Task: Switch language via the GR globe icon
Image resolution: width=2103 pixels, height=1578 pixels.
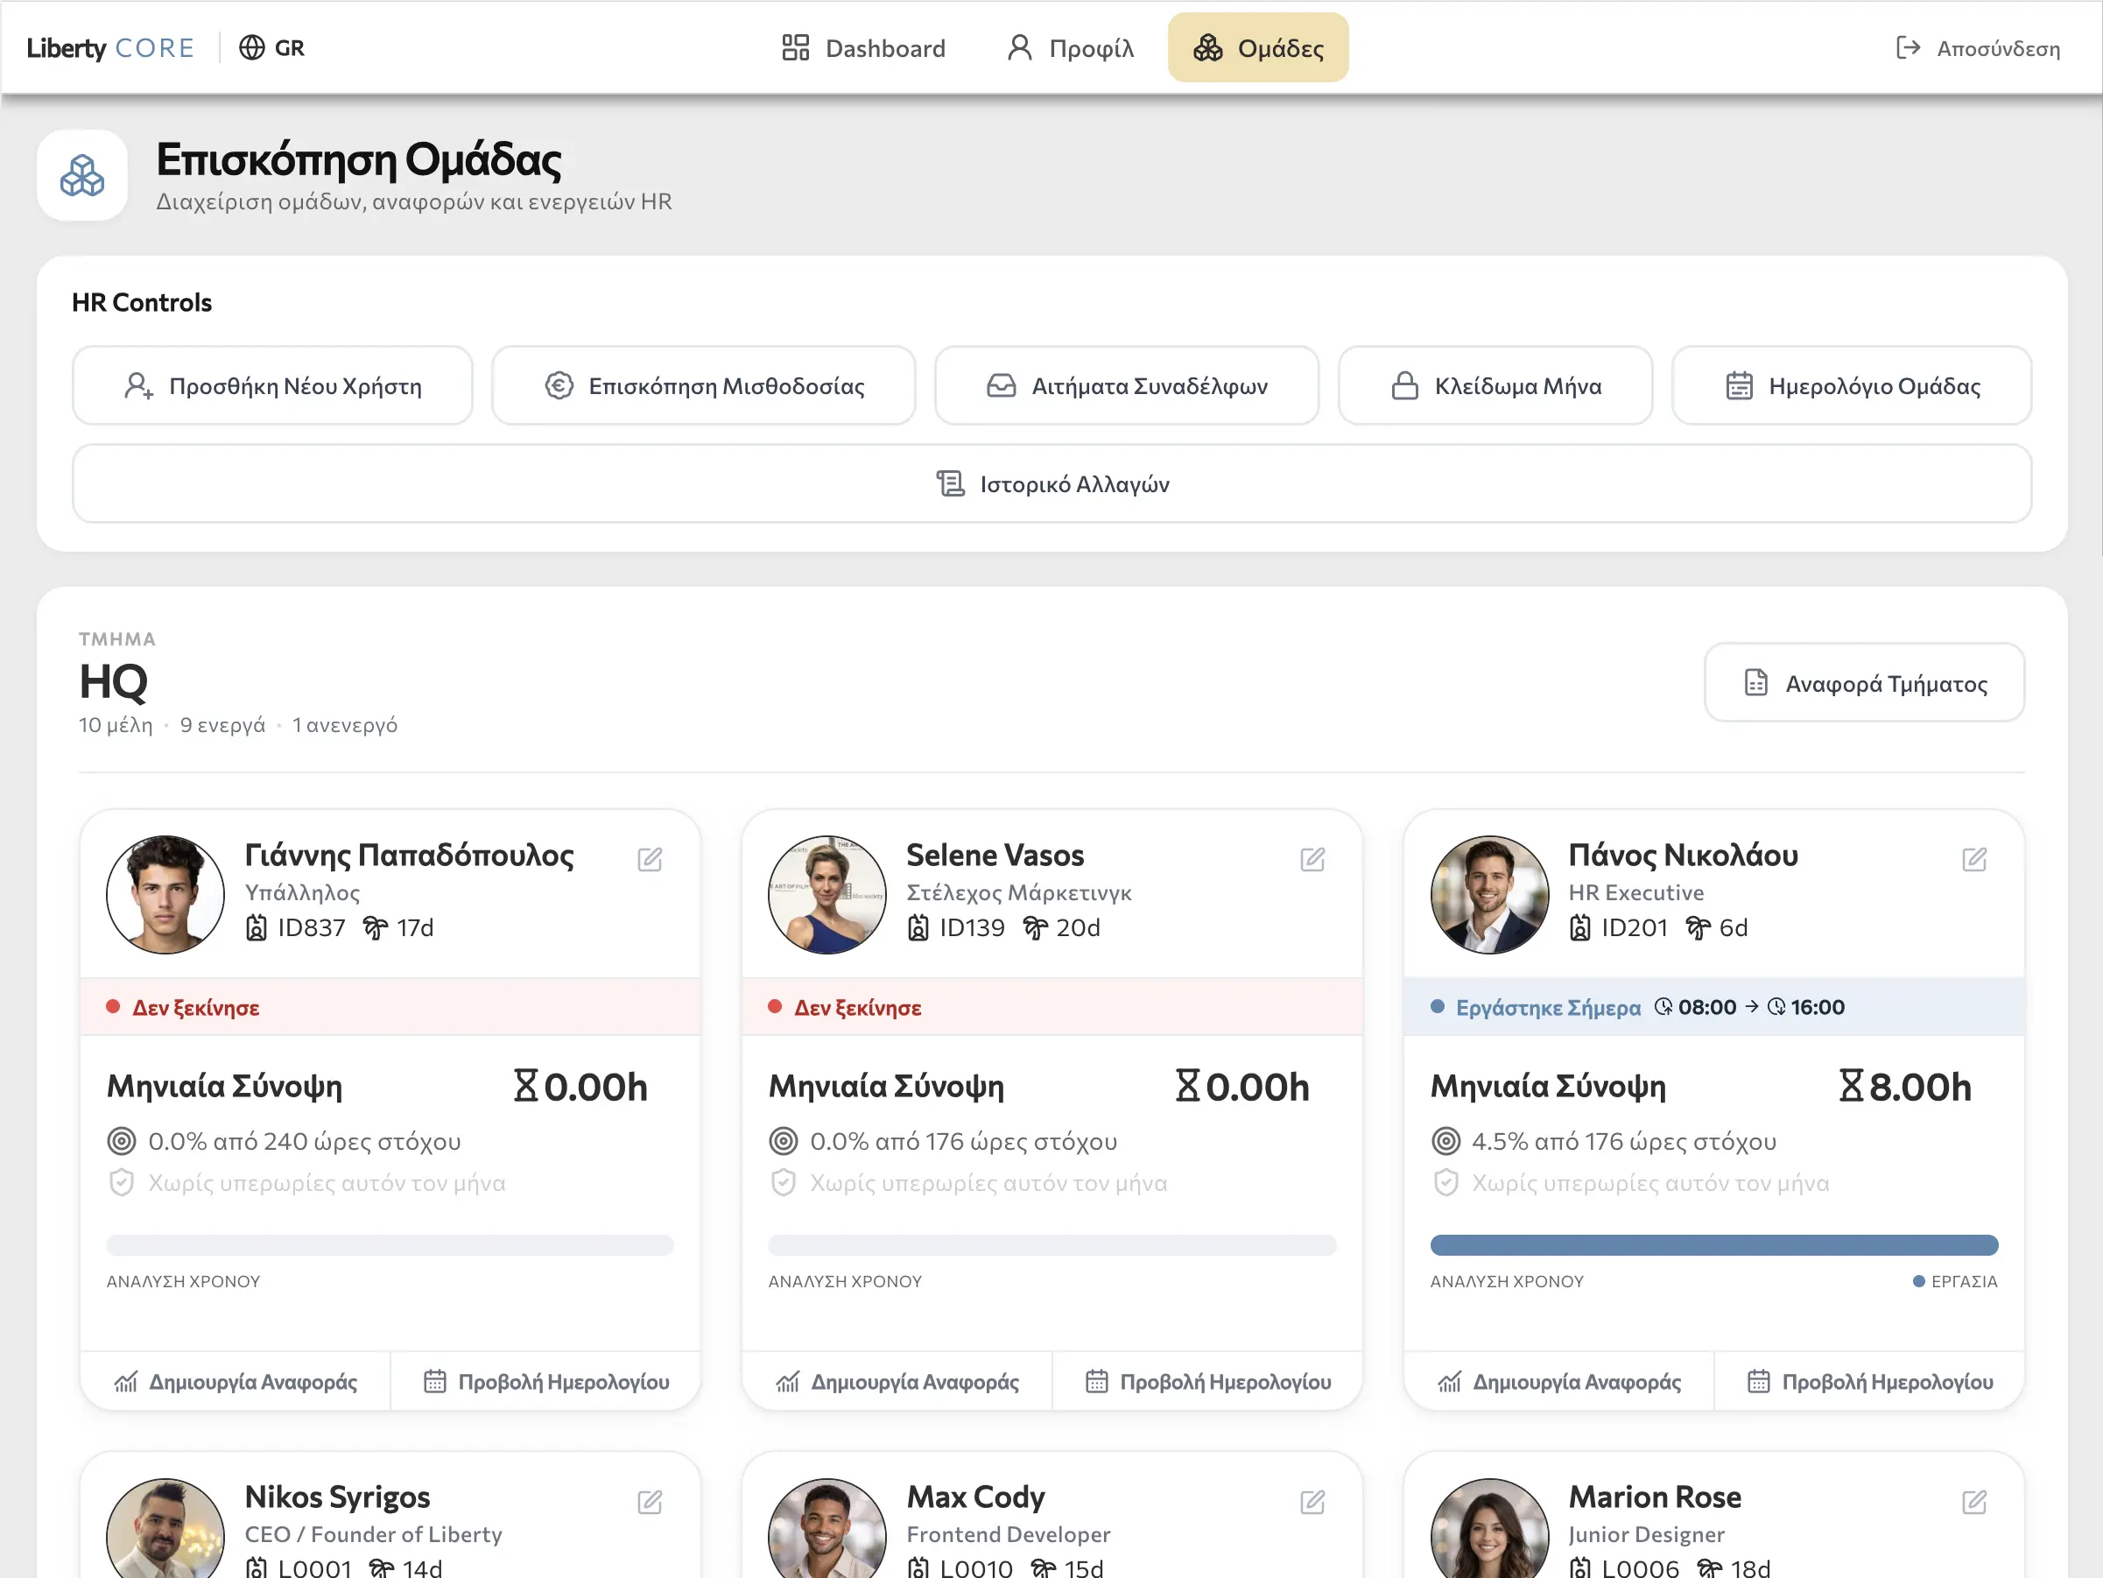Action: point(271,47)
